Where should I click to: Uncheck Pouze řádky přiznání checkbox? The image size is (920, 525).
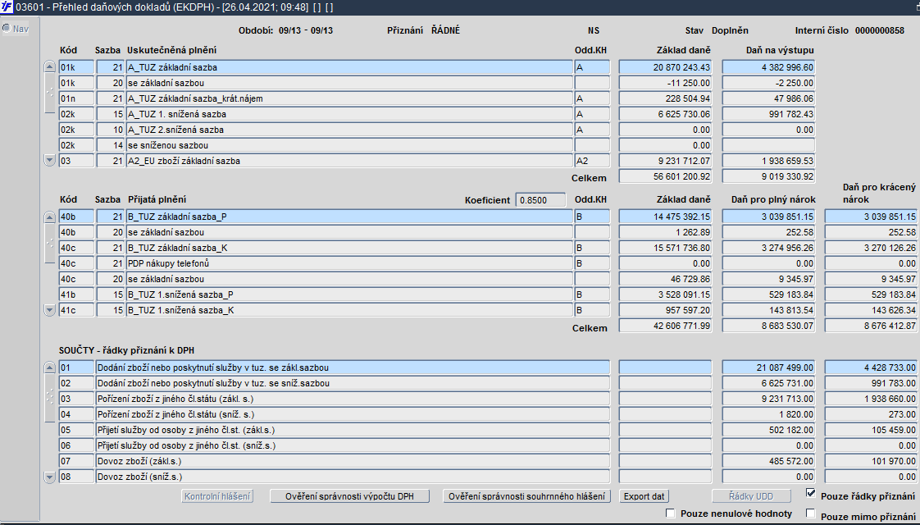(811, 493)
